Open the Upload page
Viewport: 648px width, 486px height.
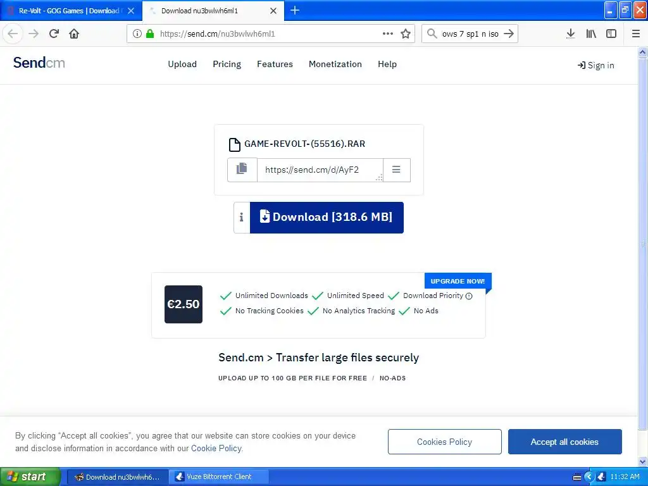click(182, 64)
